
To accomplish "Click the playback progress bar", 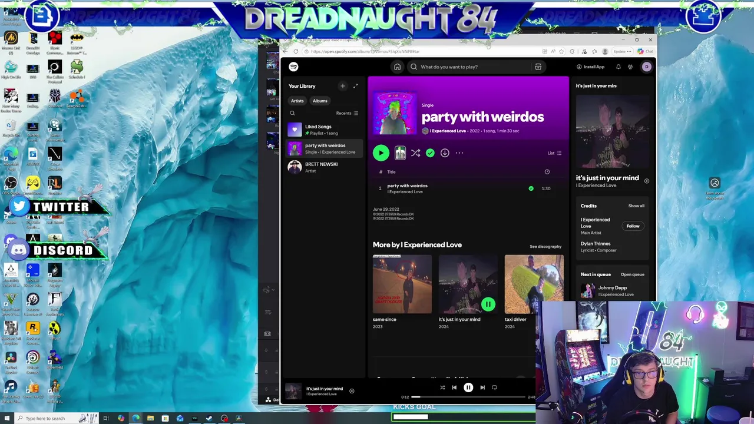I will pos(468,397).
